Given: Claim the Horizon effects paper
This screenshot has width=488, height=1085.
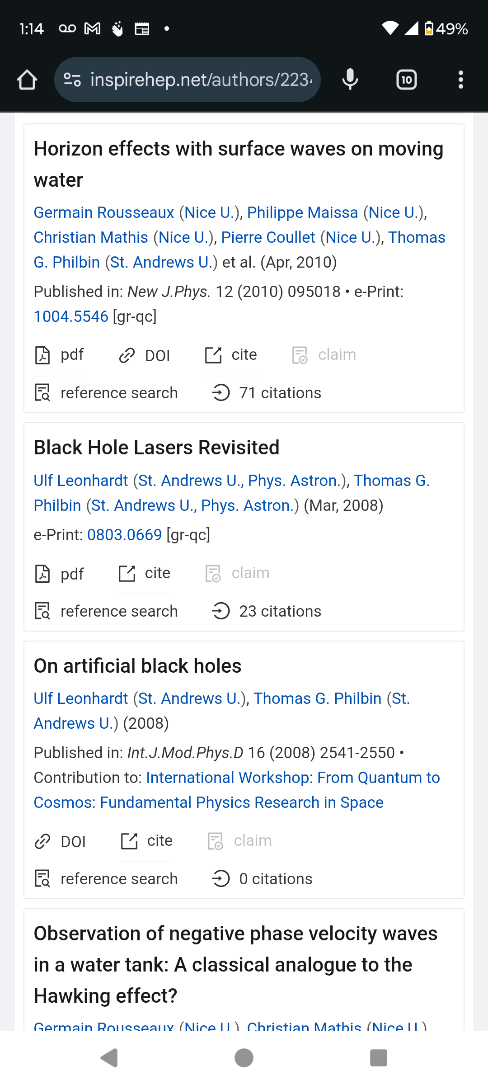Looking at the screenshot, I should [324, 355].
